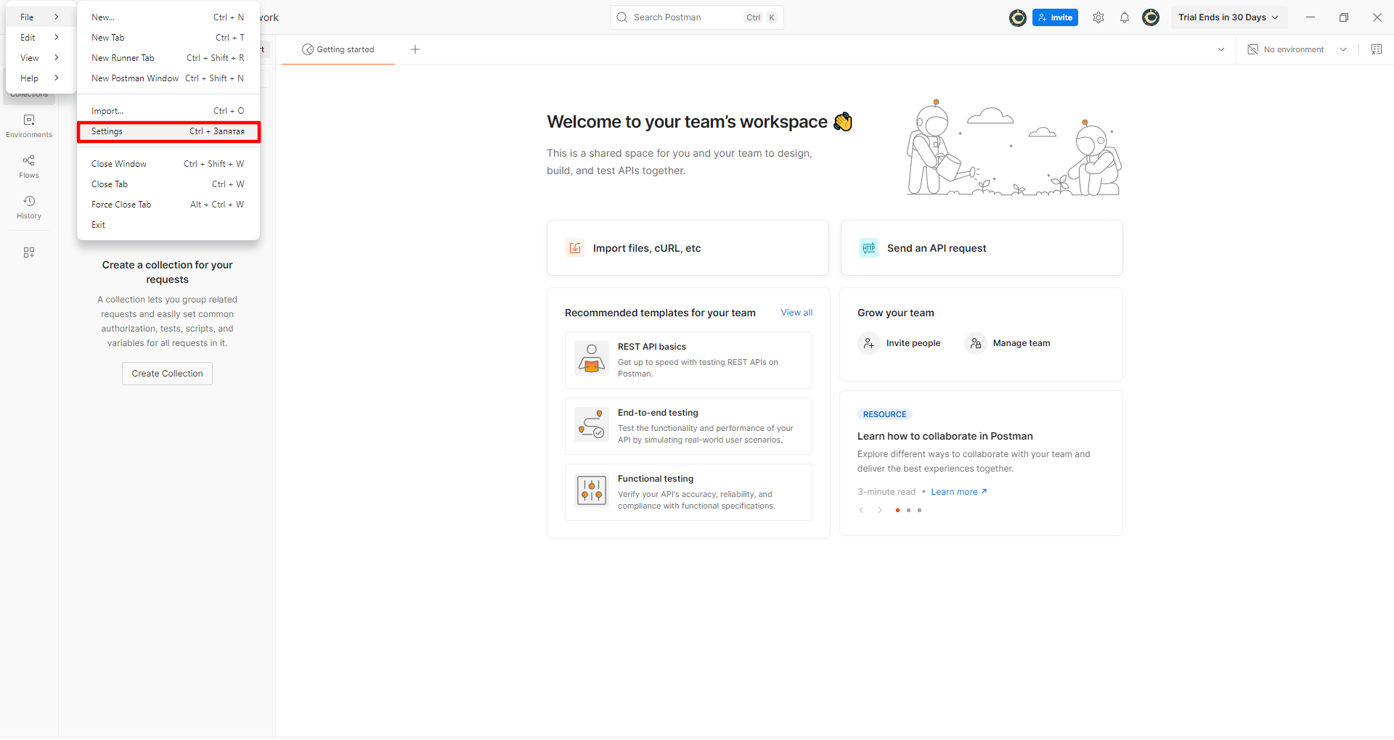Show request History in sidebar
Screen dimensions: 1394x740
29,207
